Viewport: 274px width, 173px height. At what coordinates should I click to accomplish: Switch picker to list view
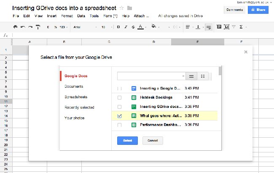(x=191, y=76)
